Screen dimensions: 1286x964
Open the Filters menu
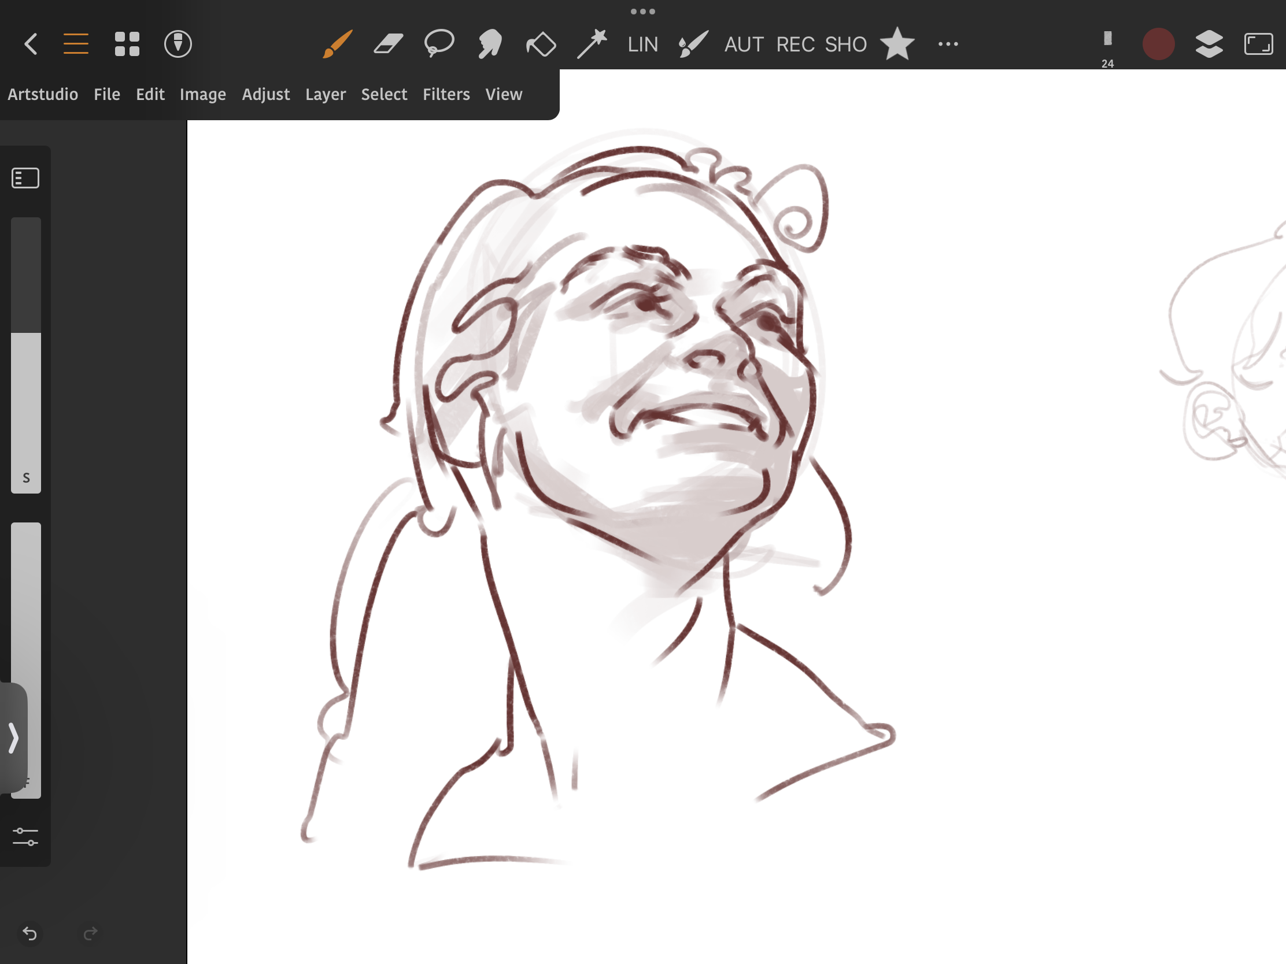446,94
